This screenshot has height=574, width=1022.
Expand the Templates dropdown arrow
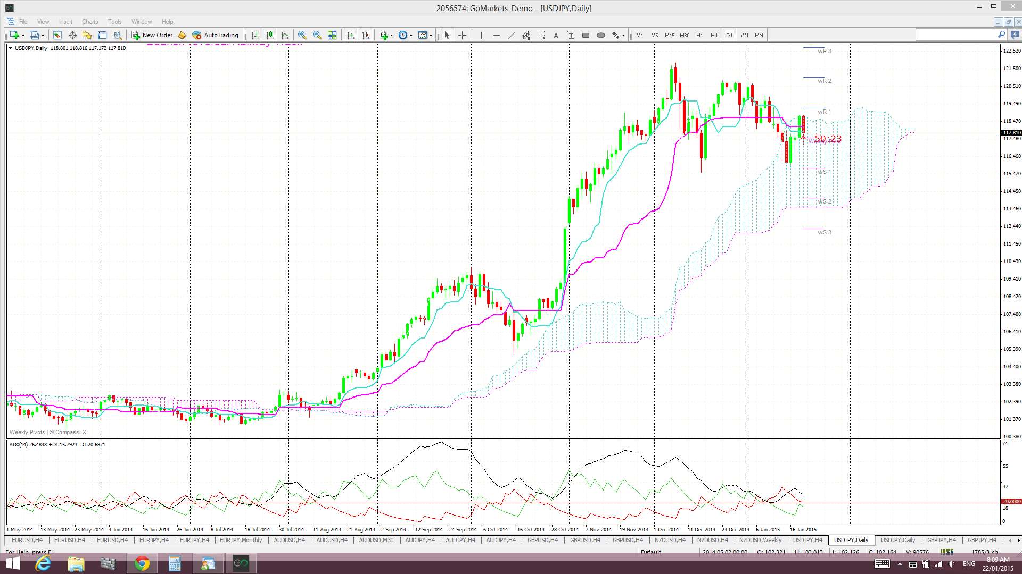431,35
